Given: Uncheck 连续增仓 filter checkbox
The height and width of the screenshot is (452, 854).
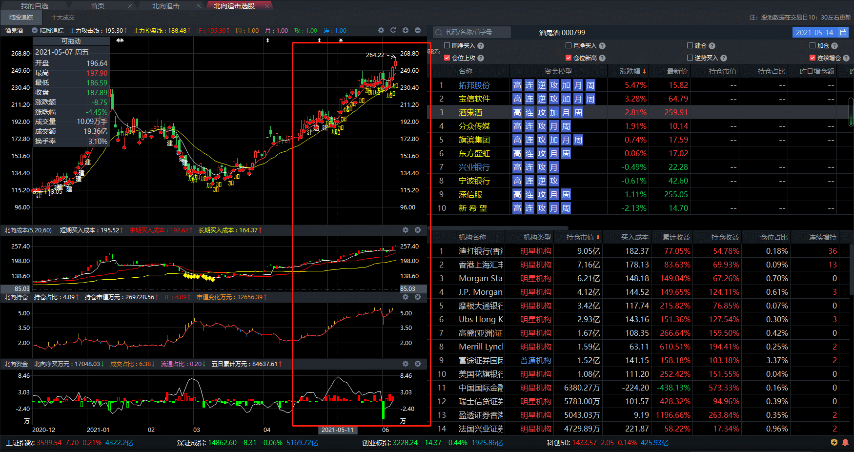Looking at the screenshot, I should [x=813, y=58].
